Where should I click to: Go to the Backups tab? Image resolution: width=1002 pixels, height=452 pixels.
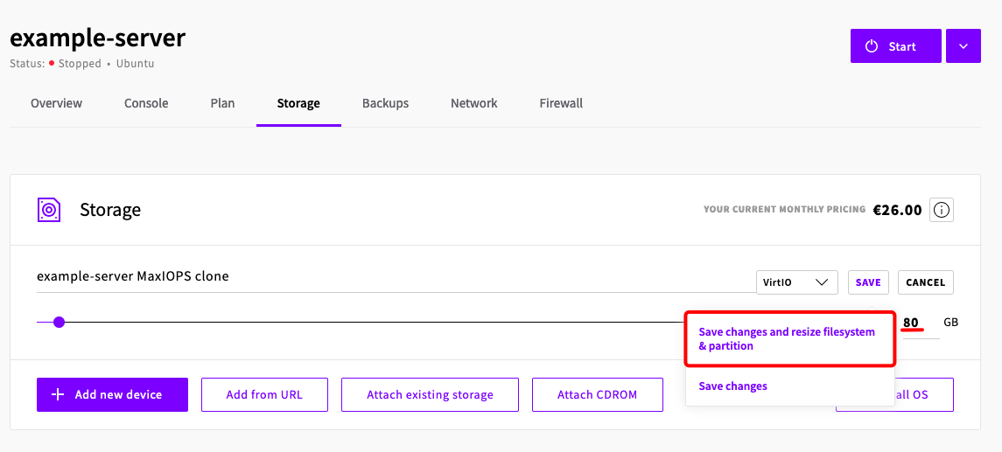pos(385,103)
